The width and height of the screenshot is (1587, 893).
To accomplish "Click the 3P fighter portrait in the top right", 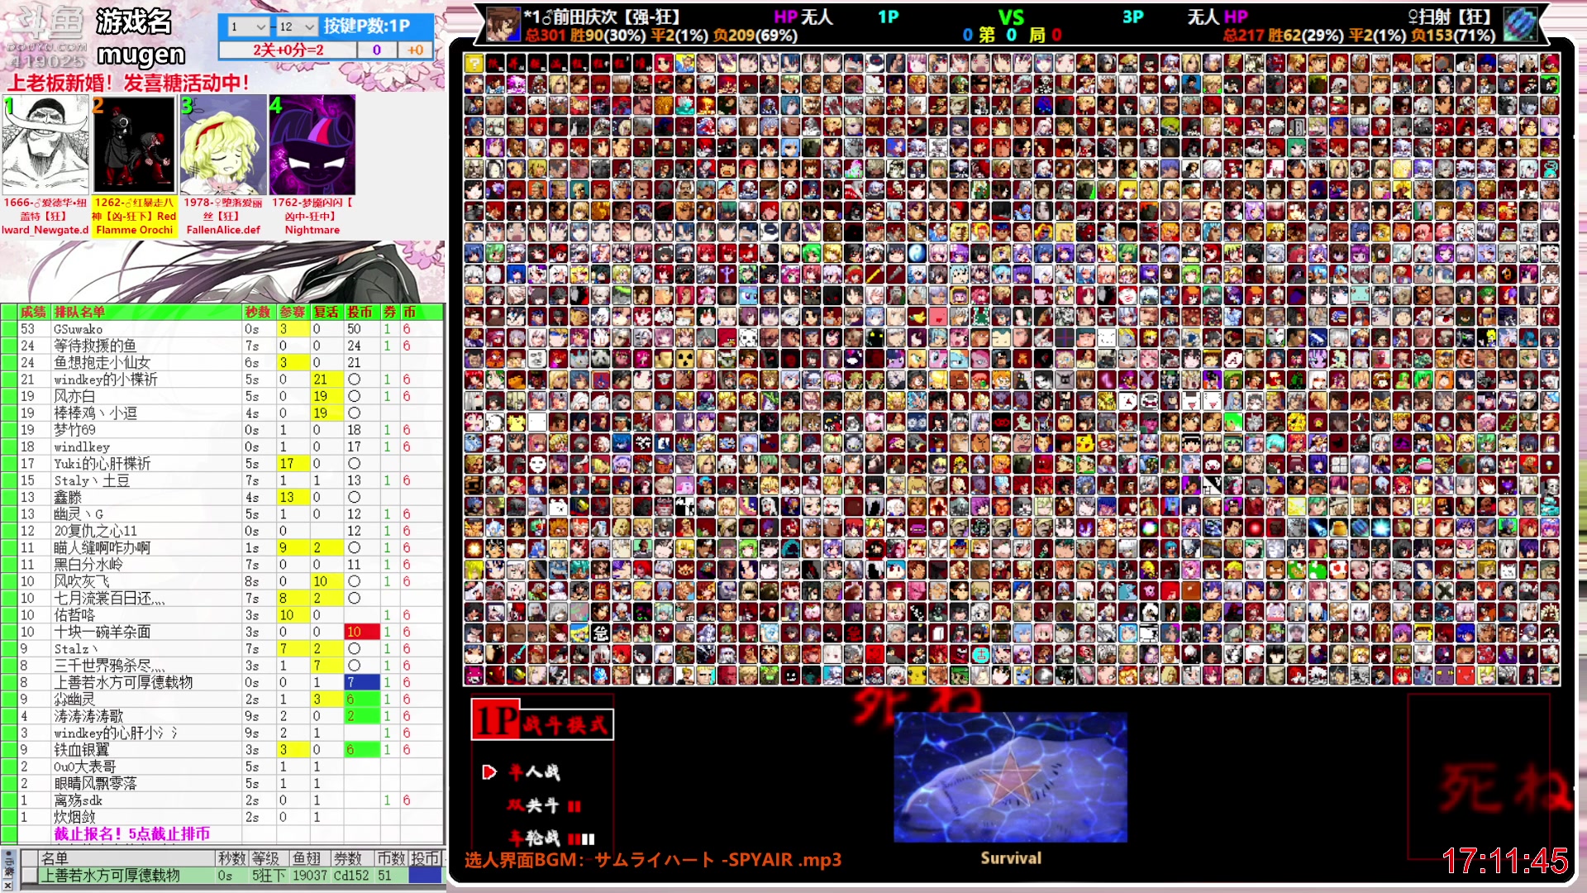I will (x=1519, y=24).
